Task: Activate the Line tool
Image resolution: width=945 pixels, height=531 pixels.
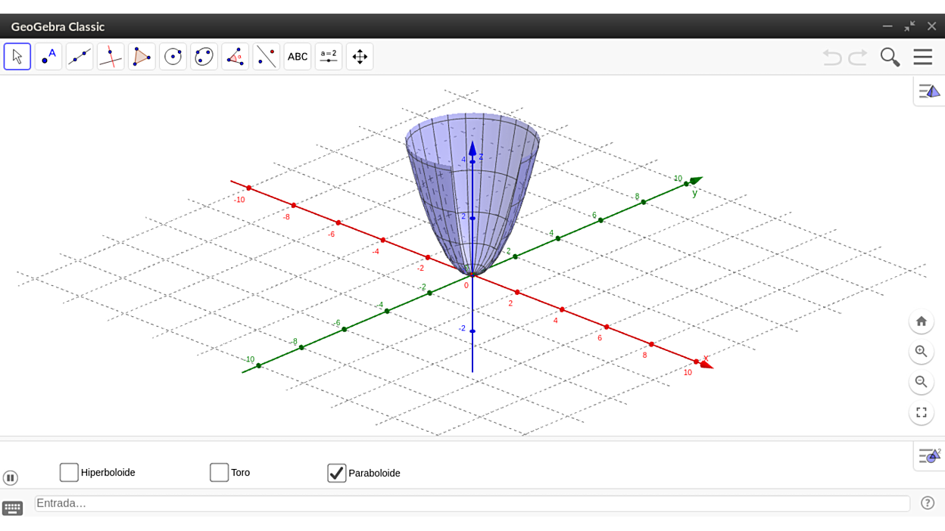Action: [79, 56]
